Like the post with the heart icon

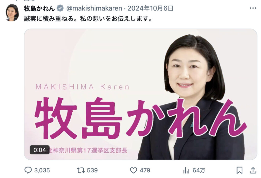pos(134,170)
